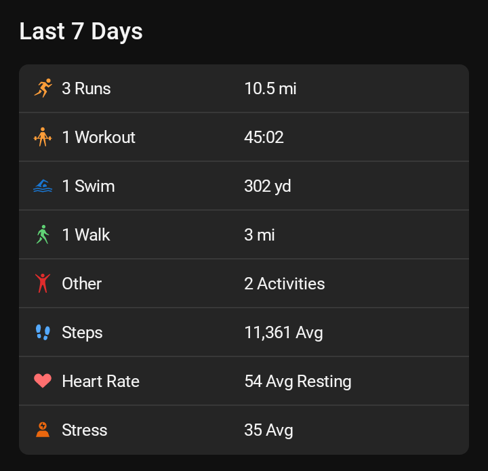Click the orange running figure icon
Screen dimensions: 488x471
click(x=43, y=88)
